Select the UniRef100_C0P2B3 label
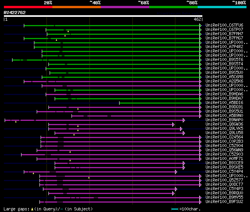250x212 pixels. click(224, 142)
